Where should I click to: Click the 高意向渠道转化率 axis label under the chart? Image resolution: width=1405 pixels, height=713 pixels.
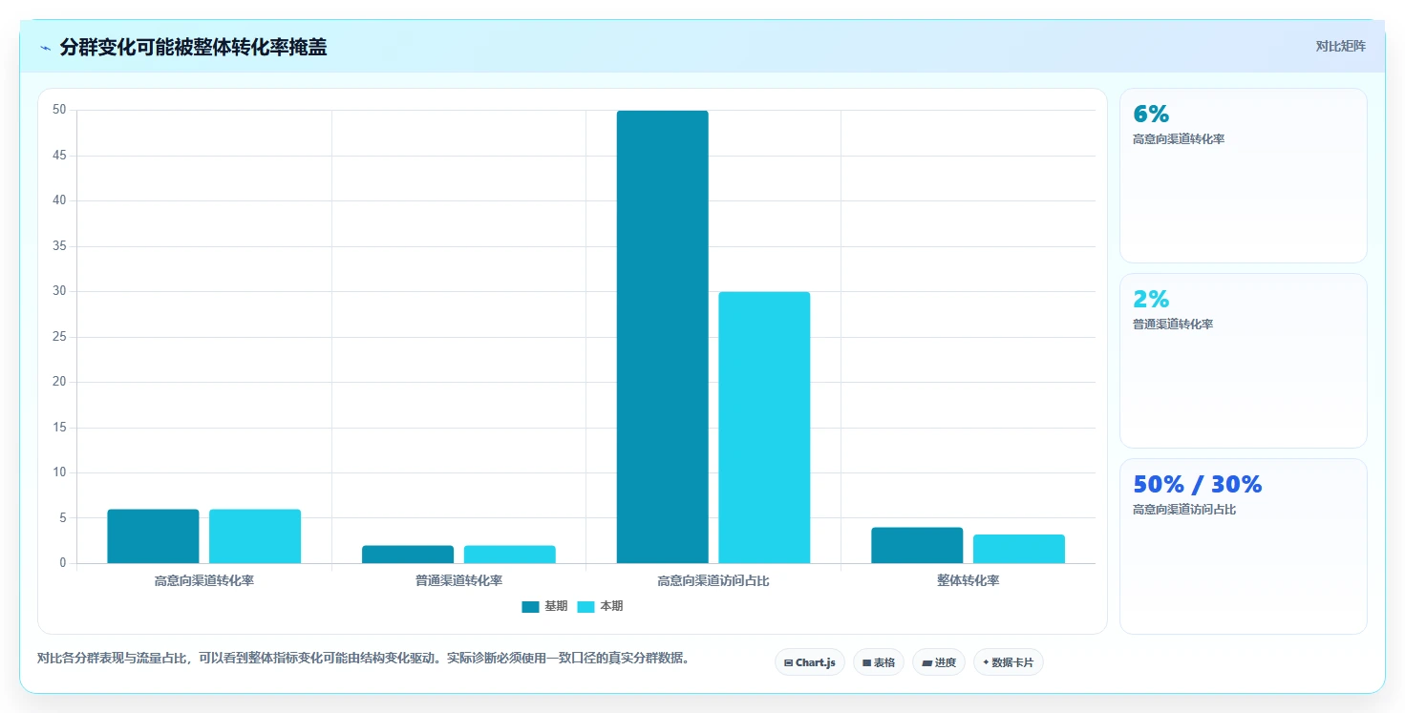(x=204, y=580)
